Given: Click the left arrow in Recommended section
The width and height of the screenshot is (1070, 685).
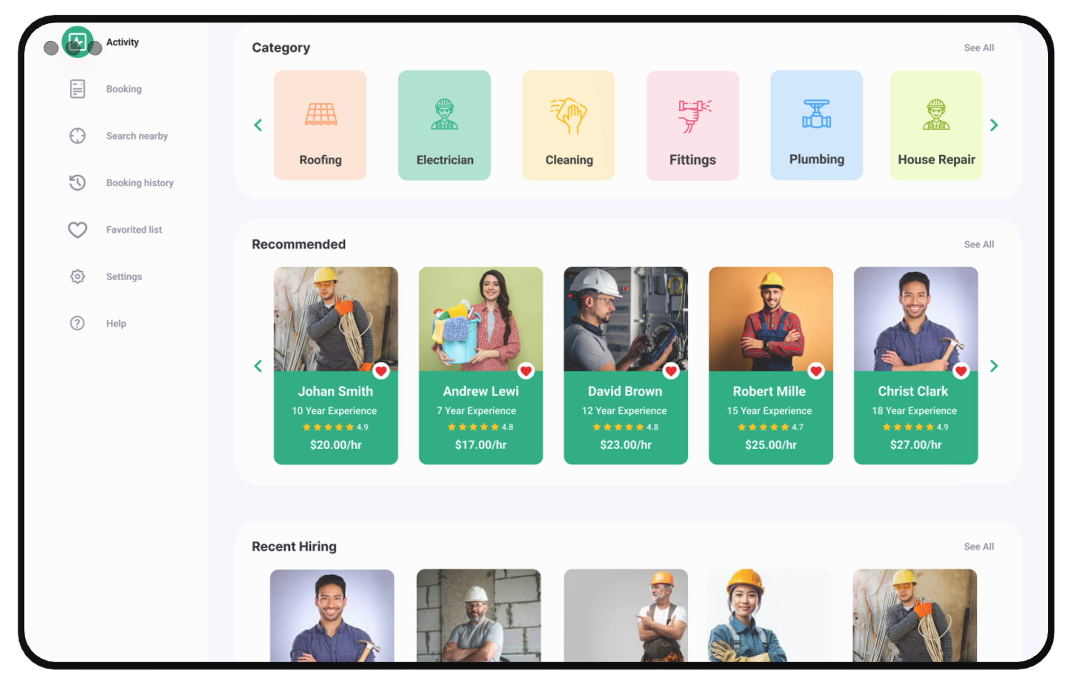Looking at the screenshot, I should [258, 365].
